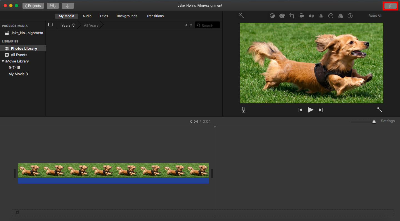400x221 pixels.
Task: Start voiceover recording with the microphone
Action: (243, 110)
